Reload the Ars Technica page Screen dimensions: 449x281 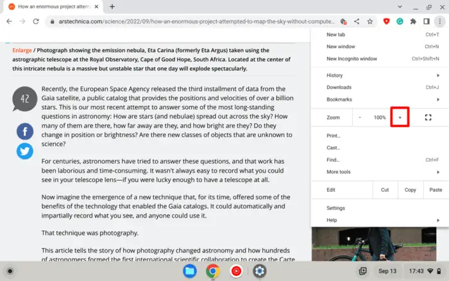(x=36, y=21)
